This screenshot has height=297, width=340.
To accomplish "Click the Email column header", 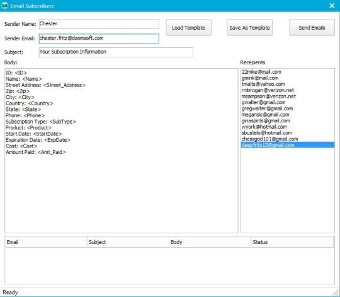I will pos(46,242).
